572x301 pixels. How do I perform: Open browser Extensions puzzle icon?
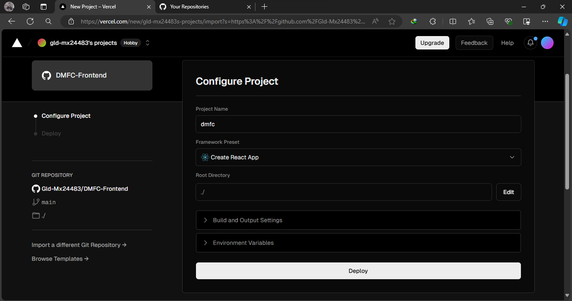tap(433, 21)
